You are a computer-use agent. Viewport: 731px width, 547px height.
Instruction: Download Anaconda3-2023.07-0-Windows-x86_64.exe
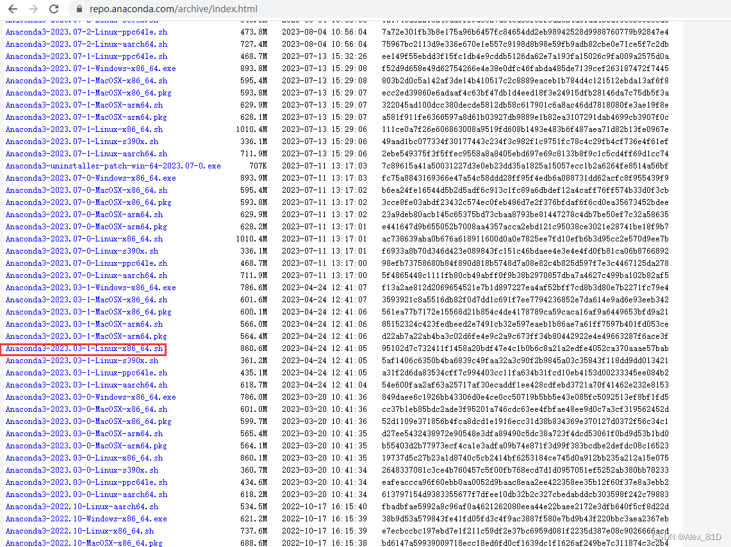tap(91, 178)
